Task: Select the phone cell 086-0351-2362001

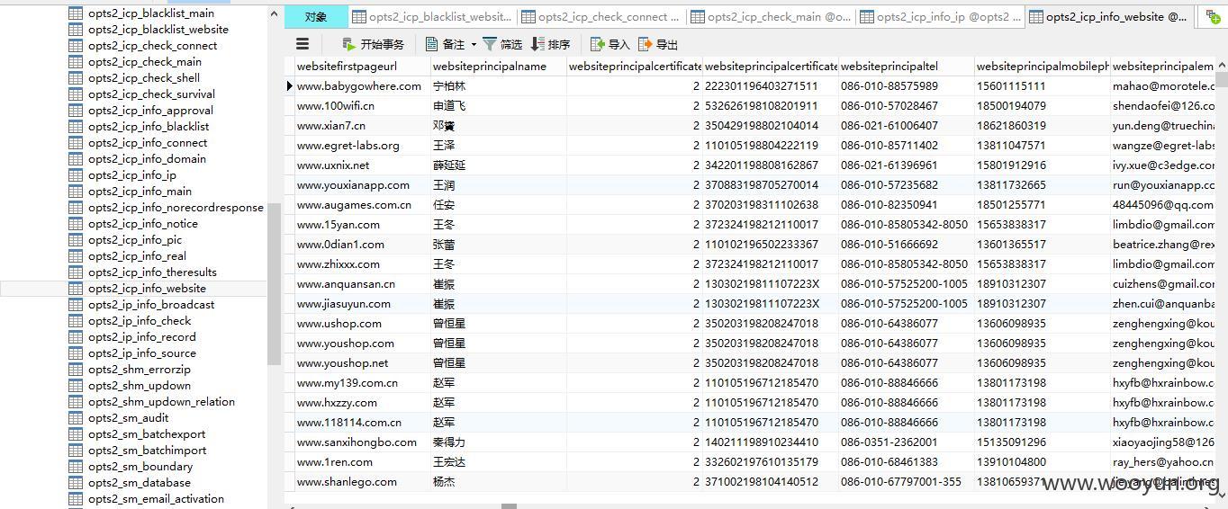Action: pos(907,442)
